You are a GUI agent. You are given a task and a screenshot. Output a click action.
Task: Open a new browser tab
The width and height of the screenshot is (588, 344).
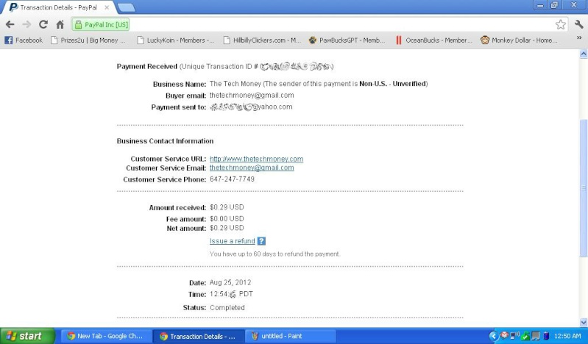click(126, 7)
